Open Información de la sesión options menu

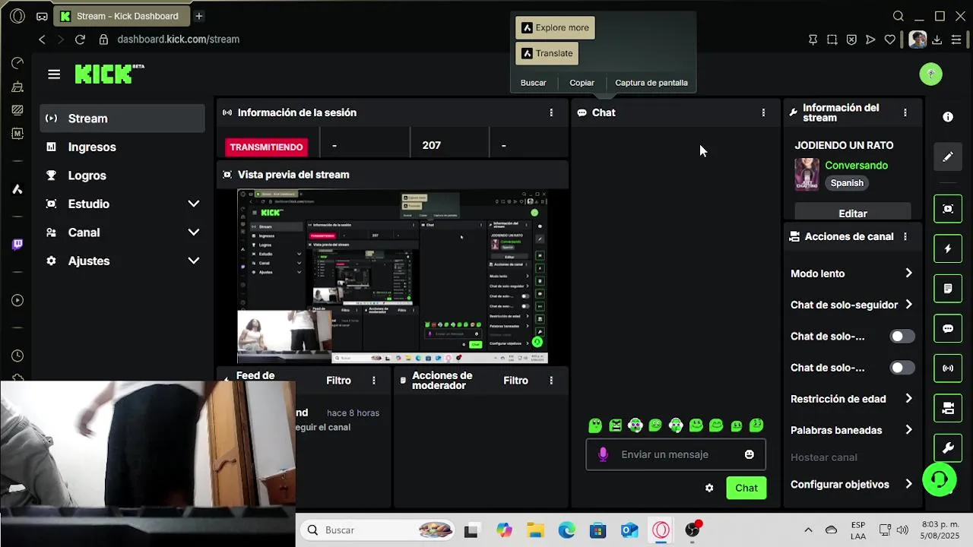point(551,112)
